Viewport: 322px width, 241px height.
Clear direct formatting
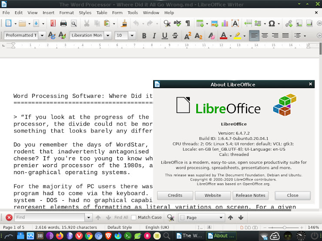click(x=211, y=36)
